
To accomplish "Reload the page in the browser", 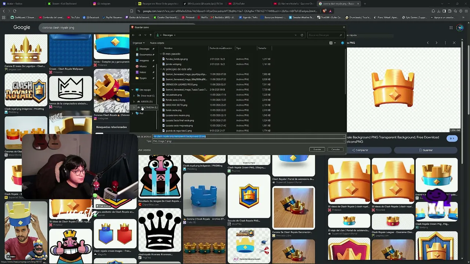I will coord(15,11).
